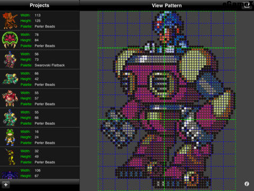Tap the View Pattern title
Viewport: 254px width, 191px height.
click(x=167, y=5)
